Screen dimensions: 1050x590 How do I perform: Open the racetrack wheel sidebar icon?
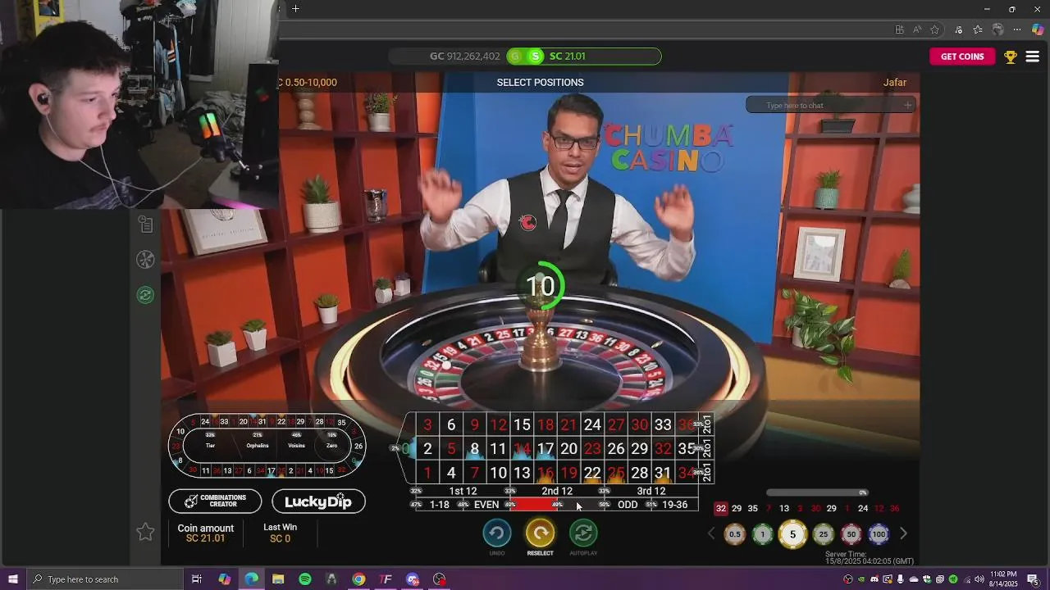tap(145, 260)
